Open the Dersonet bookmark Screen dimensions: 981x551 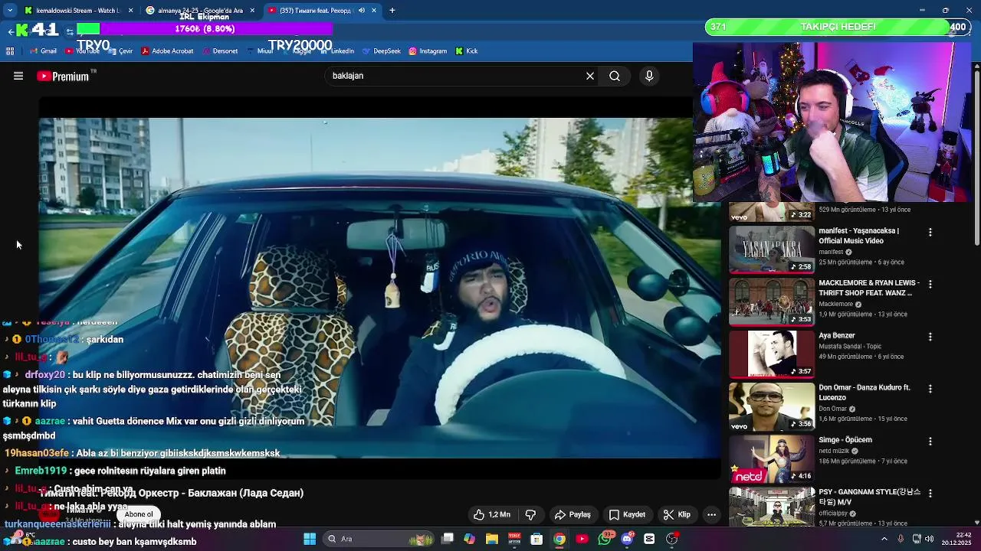(220, 51)
